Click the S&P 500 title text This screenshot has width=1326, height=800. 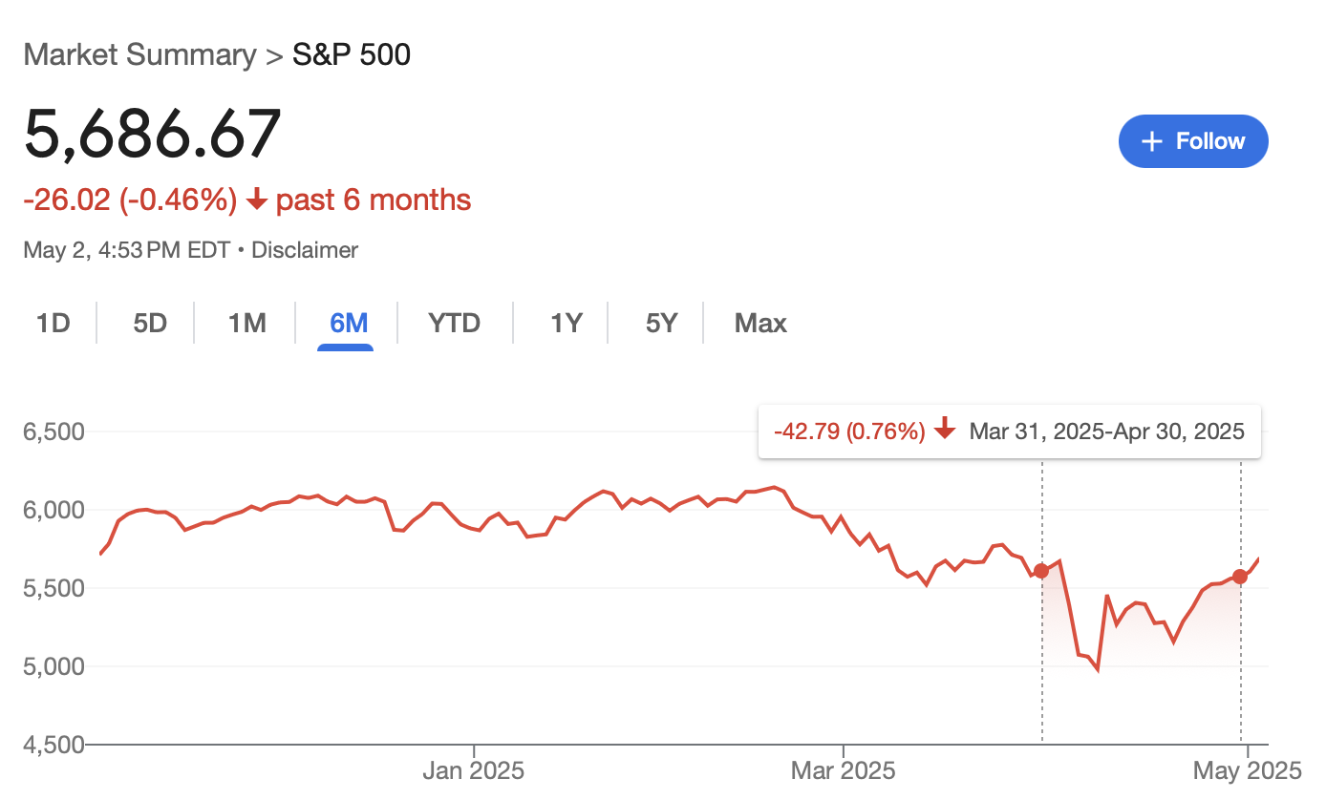(x=352, y=54)
